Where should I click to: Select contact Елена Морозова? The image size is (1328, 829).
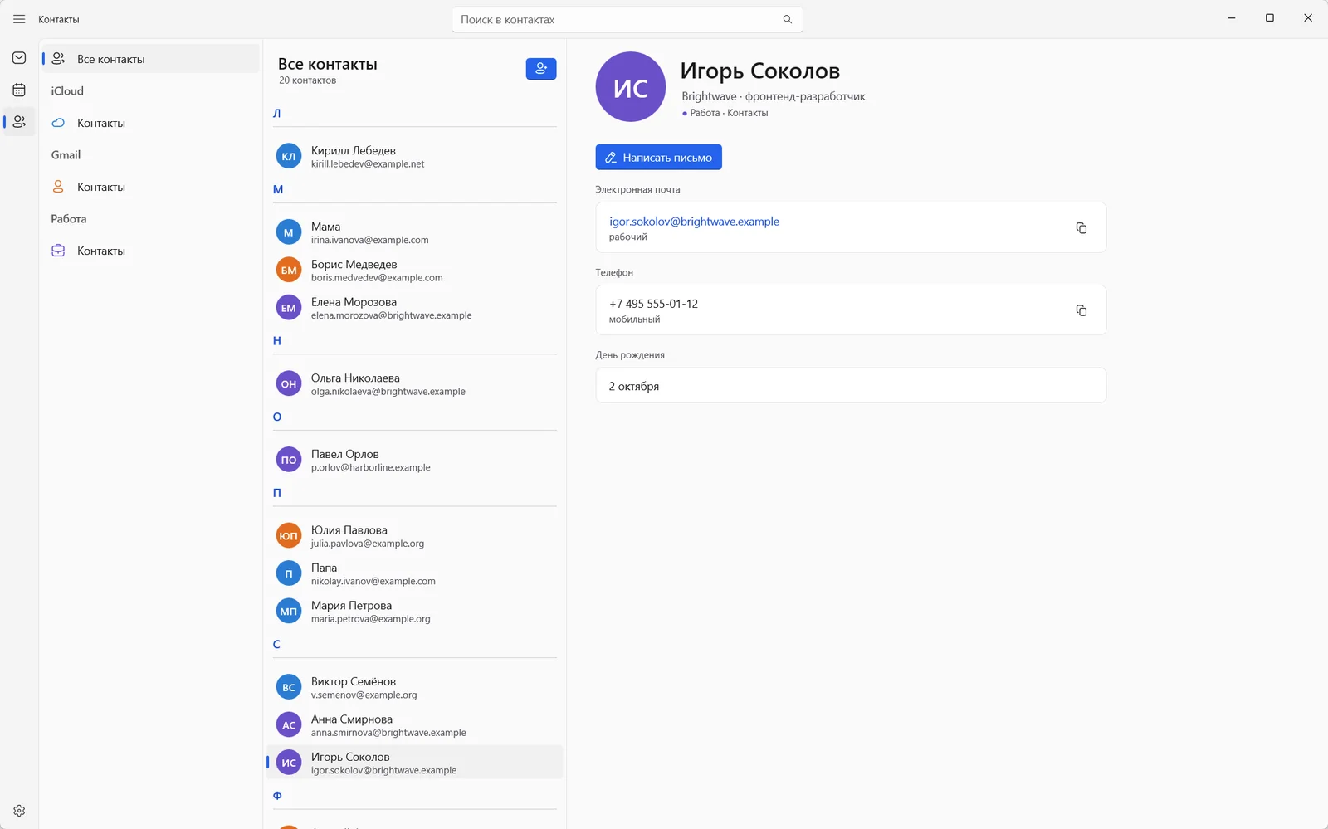click(x=415, y=308)
